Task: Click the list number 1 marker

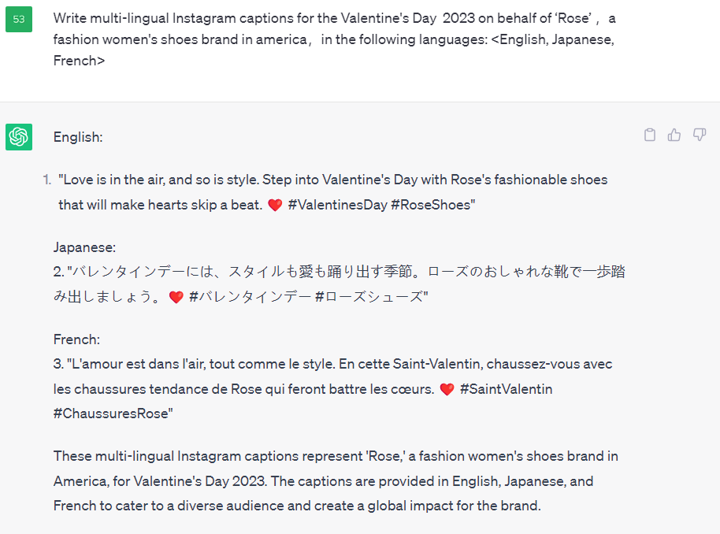Action: [x=46, y=180]
